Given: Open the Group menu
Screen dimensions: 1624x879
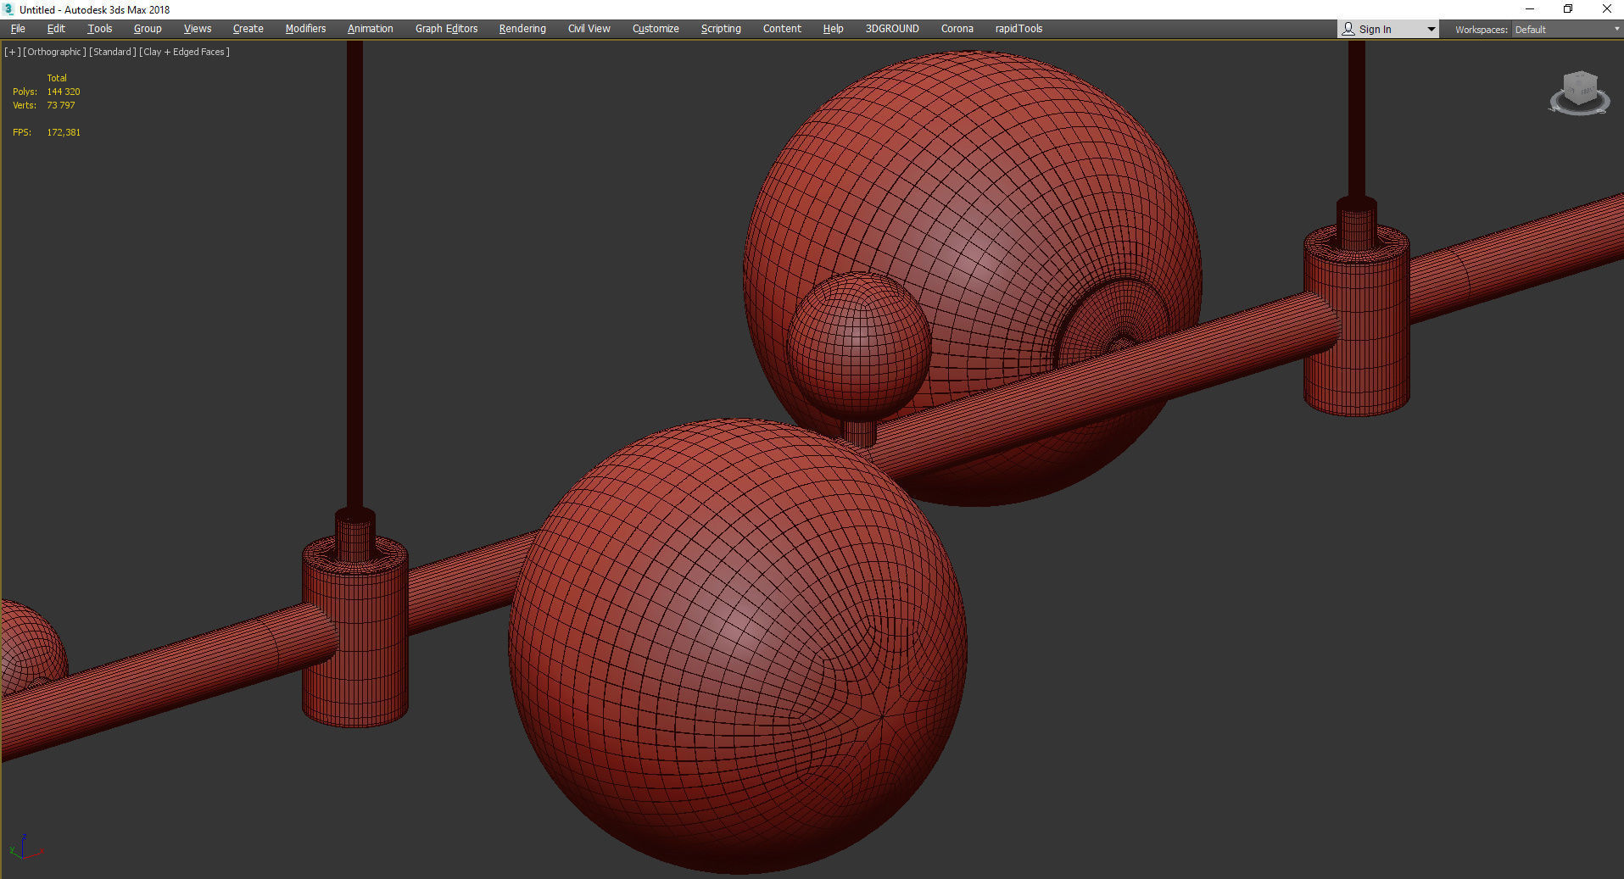Looking at the screenshot, I should point(148,29).
